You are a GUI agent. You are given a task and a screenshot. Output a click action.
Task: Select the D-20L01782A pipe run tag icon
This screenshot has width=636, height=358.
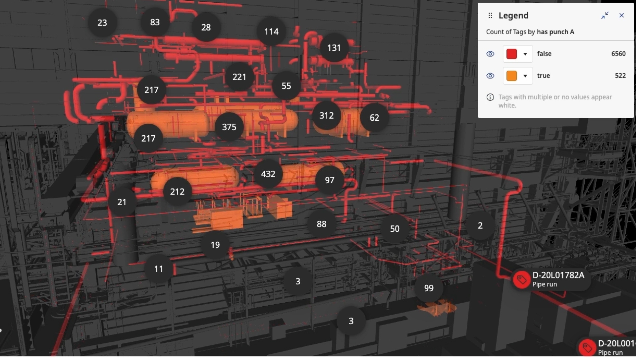point(522,280)
